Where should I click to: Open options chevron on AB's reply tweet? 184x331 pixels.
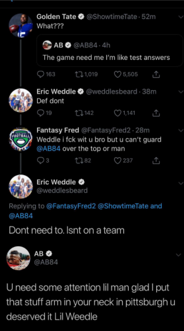178,255
